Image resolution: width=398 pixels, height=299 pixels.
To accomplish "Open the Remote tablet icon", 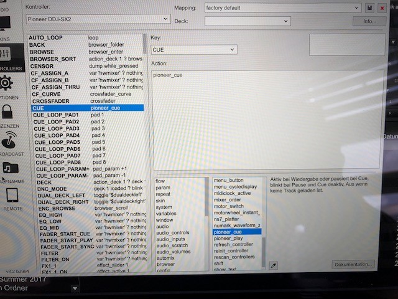I will coord(12,195).
